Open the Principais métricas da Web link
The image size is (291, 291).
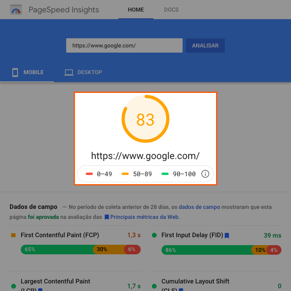pos(144,217)
